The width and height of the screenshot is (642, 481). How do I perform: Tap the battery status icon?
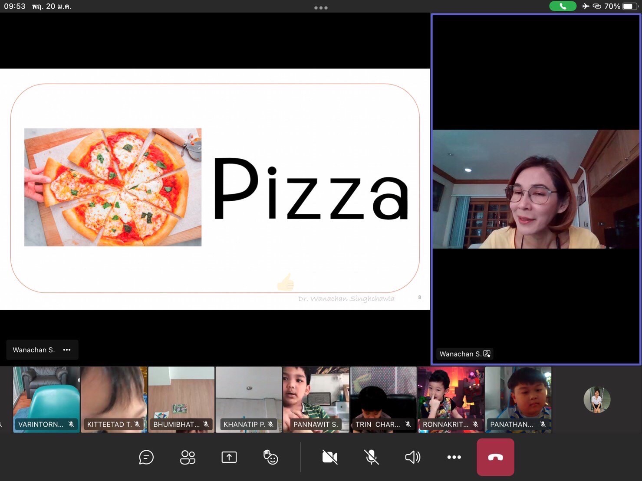[629, 6]
